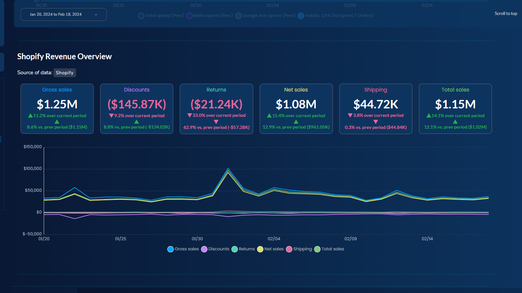Select the Returns metric card
Image resolution: width=522 pixels, height=293 pixels.
(216, 109)
